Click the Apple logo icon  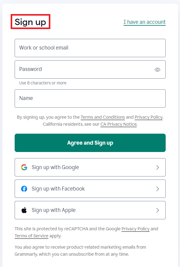(x=24, y=210)
